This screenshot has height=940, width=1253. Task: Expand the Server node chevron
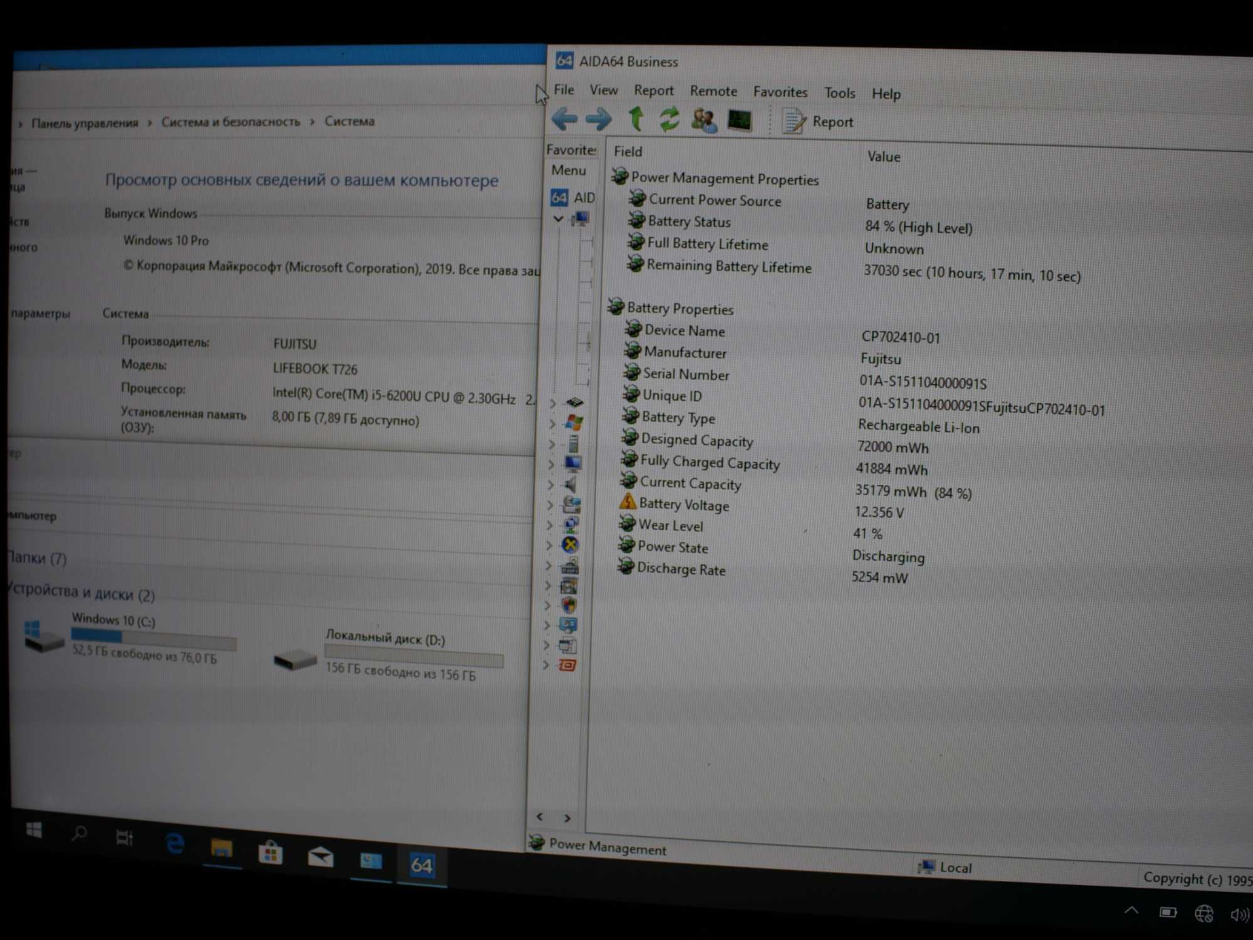pos(552,444)
